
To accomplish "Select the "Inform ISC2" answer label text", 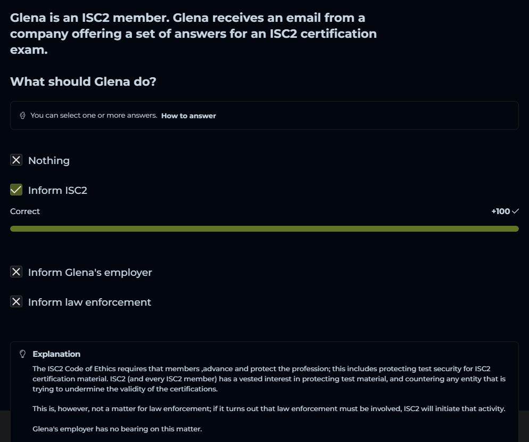I will click(57, 191).
